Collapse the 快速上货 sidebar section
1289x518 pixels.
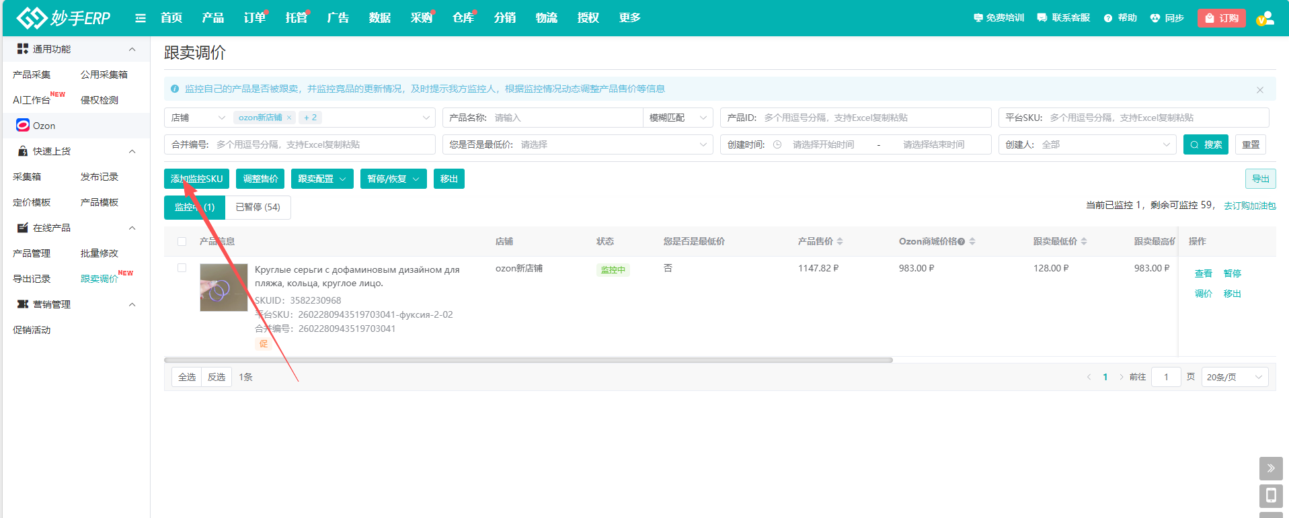point(132,151)
